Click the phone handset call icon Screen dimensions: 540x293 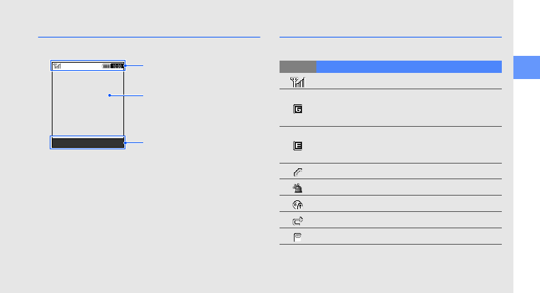(x=298, y=172)
